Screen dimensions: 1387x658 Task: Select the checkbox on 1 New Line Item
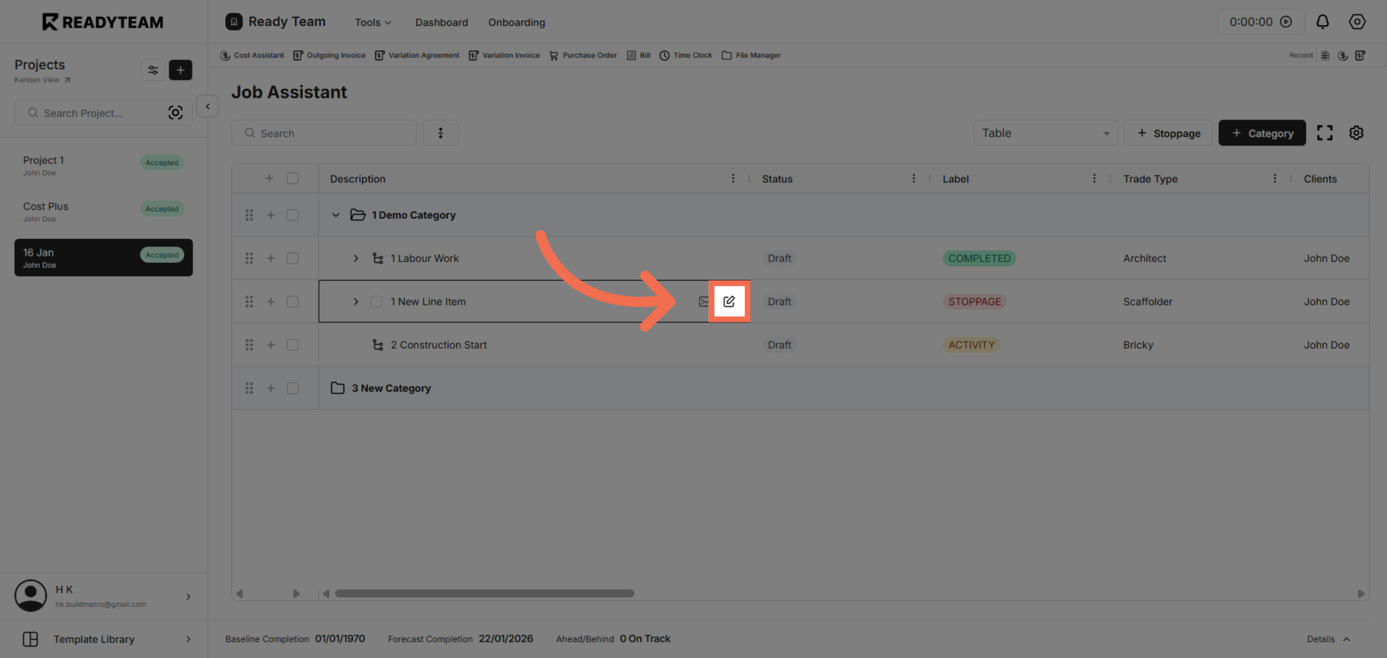[376, 301]
